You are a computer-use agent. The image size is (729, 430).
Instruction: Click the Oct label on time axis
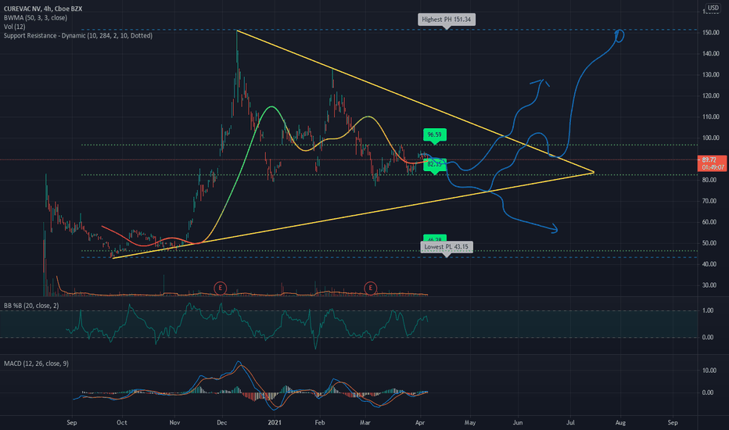pyautogui.click(x=122, y=422)
